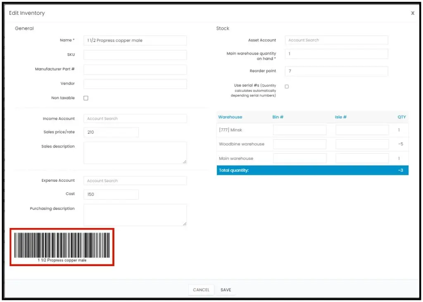This screenshot has width=423, height=302.
Task: Click Bin # field for Woodbine warehouse
Action: [x=299, y=144]
